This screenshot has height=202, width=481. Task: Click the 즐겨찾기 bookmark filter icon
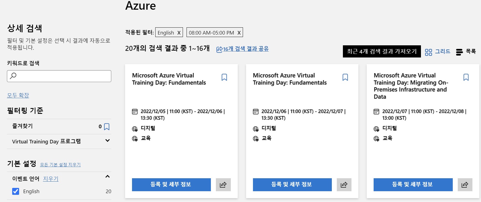coord(107,127)
